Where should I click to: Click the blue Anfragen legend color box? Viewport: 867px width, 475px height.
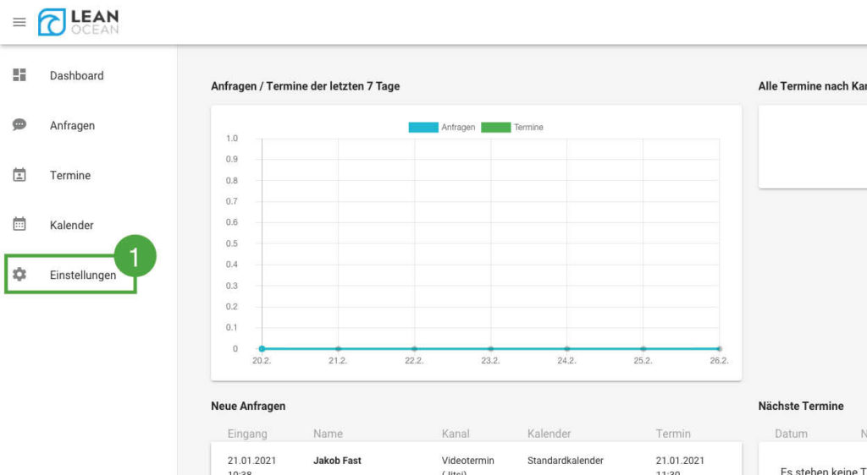(422, 128)
